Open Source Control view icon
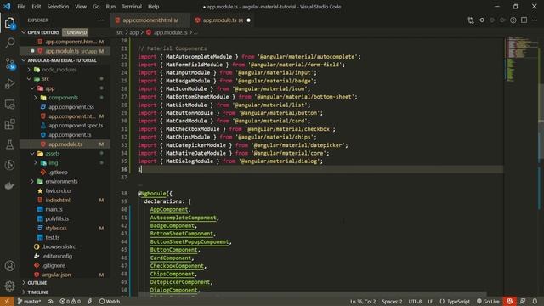The width and height of the screenshot is (544, 306). pos(9,64)
